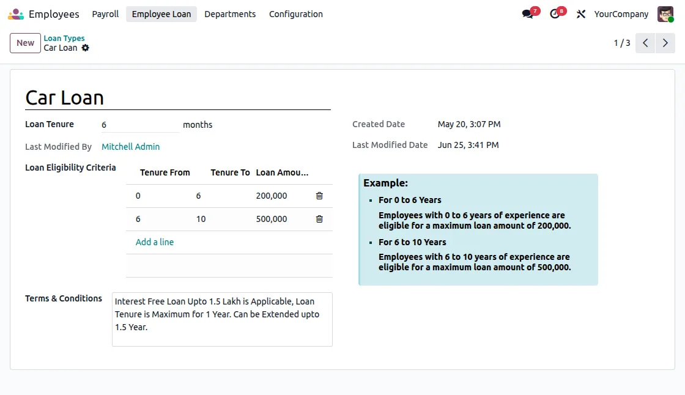Go back to Loan Types breadcrumb
Screen dimensions: 685x395
[64, 38]
